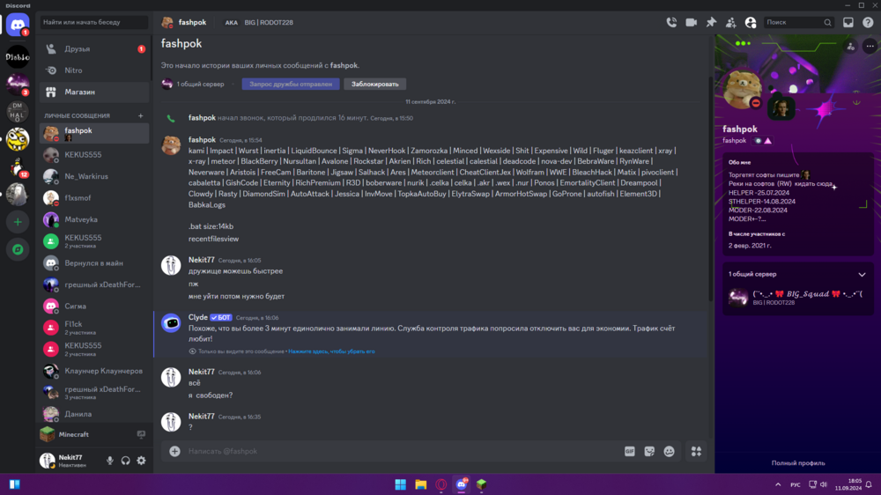Open the fashpok conversation in DM list
Screen dimensions: 881x495
pyautogui.click(x=94, y=133)
